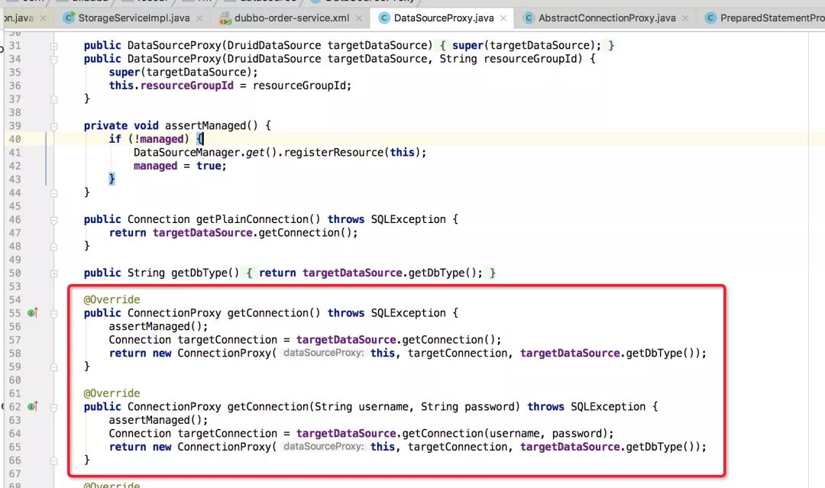Select the DataSourceProxy.java tab

[x=444, y=18]
